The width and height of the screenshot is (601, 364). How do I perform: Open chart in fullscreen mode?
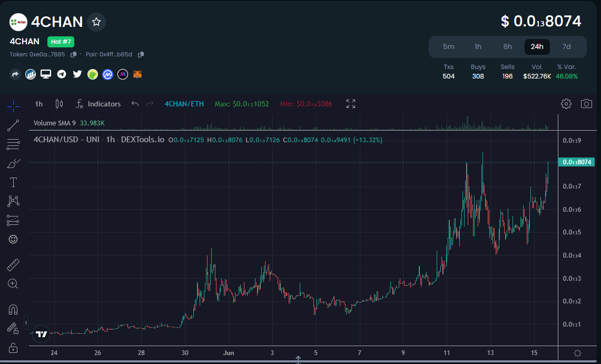[x=351, y=104]
